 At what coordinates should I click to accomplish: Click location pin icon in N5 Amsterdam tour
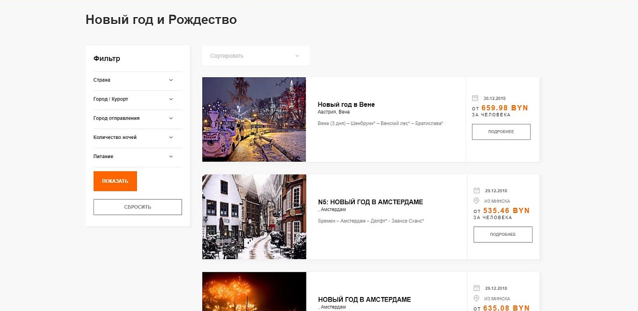tap(476, 201)
